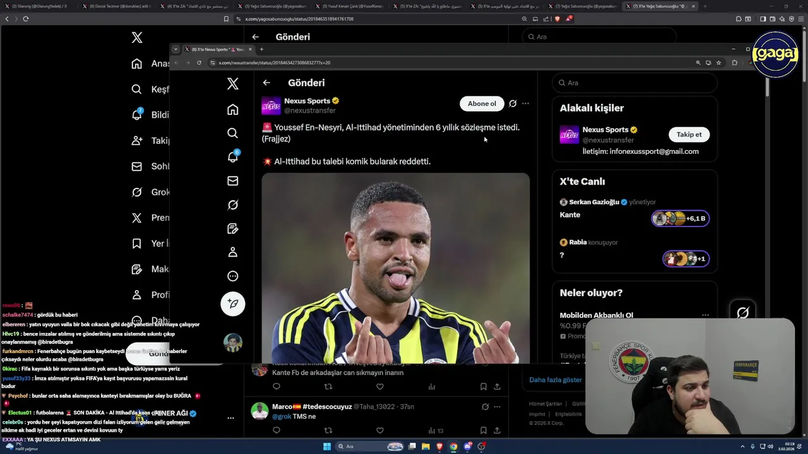
Task: Click the X logo in front window
Action: [233, 83]
